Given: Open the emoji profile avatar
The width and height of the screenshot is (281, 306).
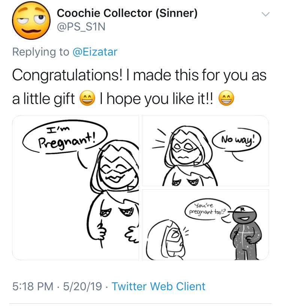Looking at the screenshot, I should point(31,20).
